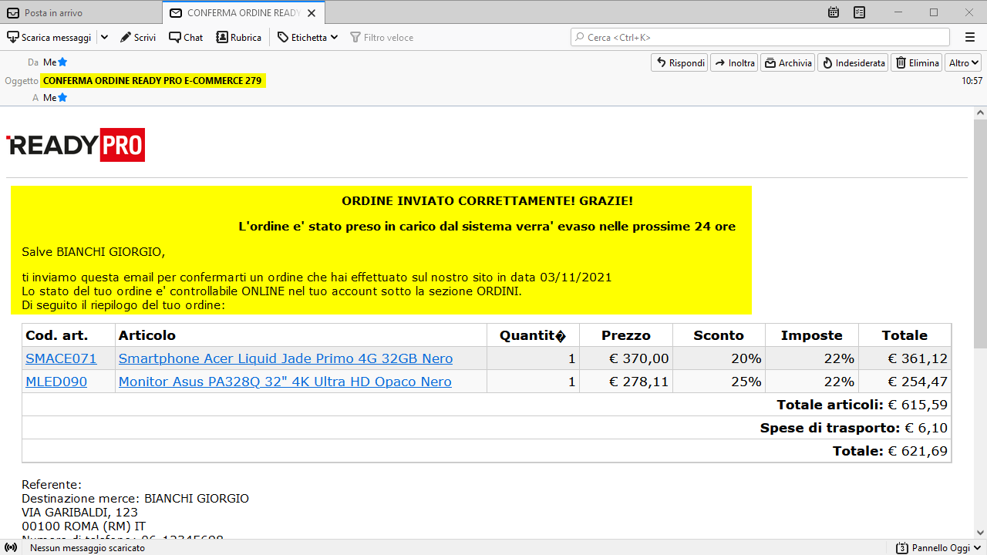
Task: Click the Totale articoli € 615,59 row
Action: [x=487, y=405]
